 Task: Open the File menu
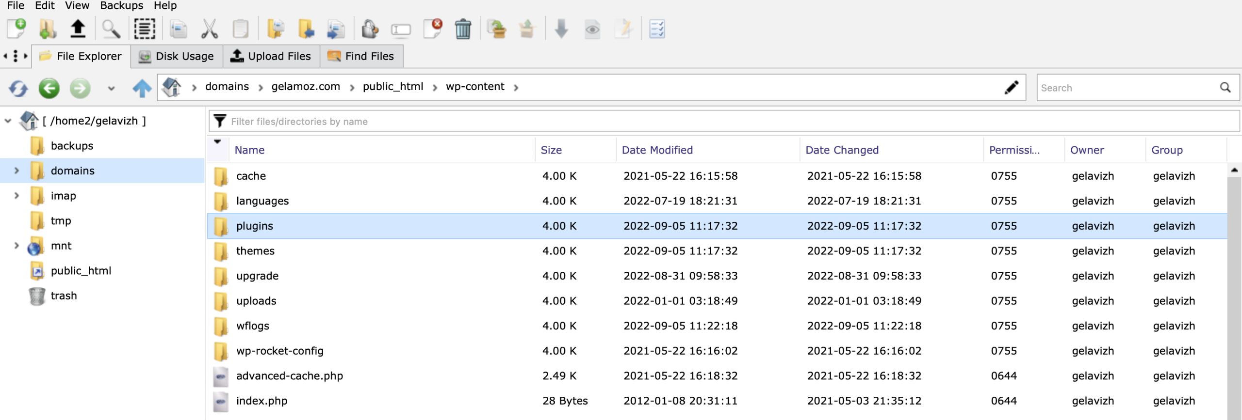click(16, 6)
